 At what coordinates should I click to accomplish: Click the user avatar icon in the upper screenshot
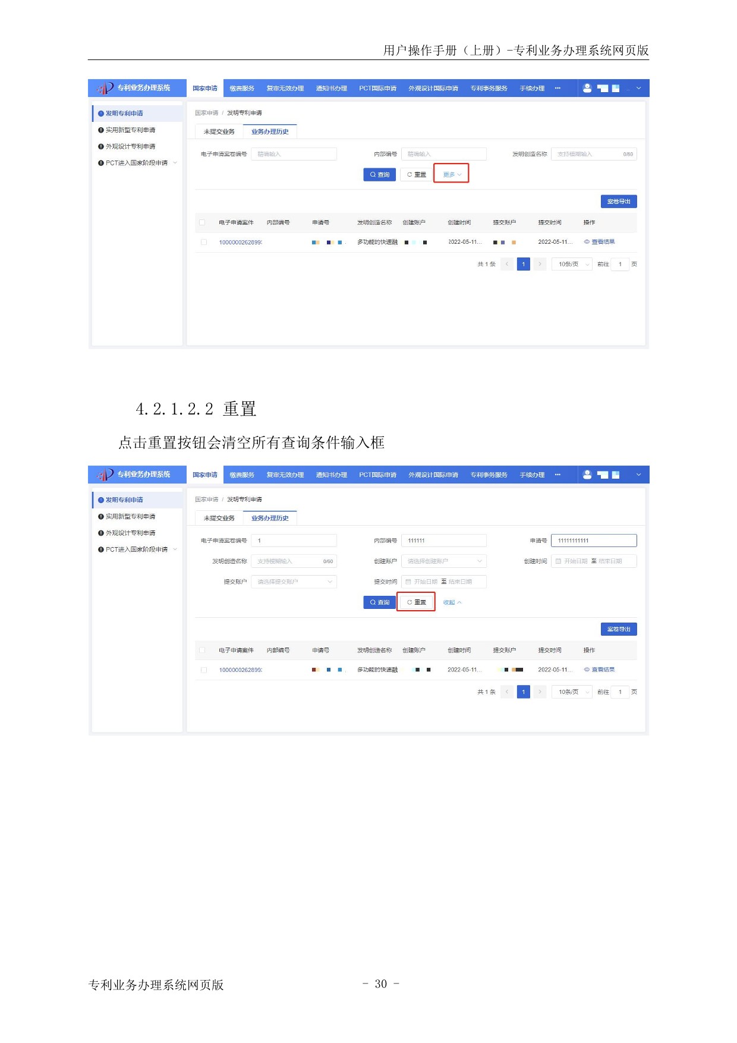[587, 88]
